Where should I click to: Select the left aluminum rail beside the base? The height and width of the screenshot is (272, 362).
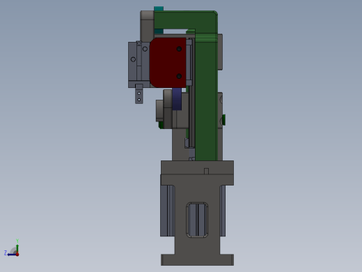[x=167, y=211]
